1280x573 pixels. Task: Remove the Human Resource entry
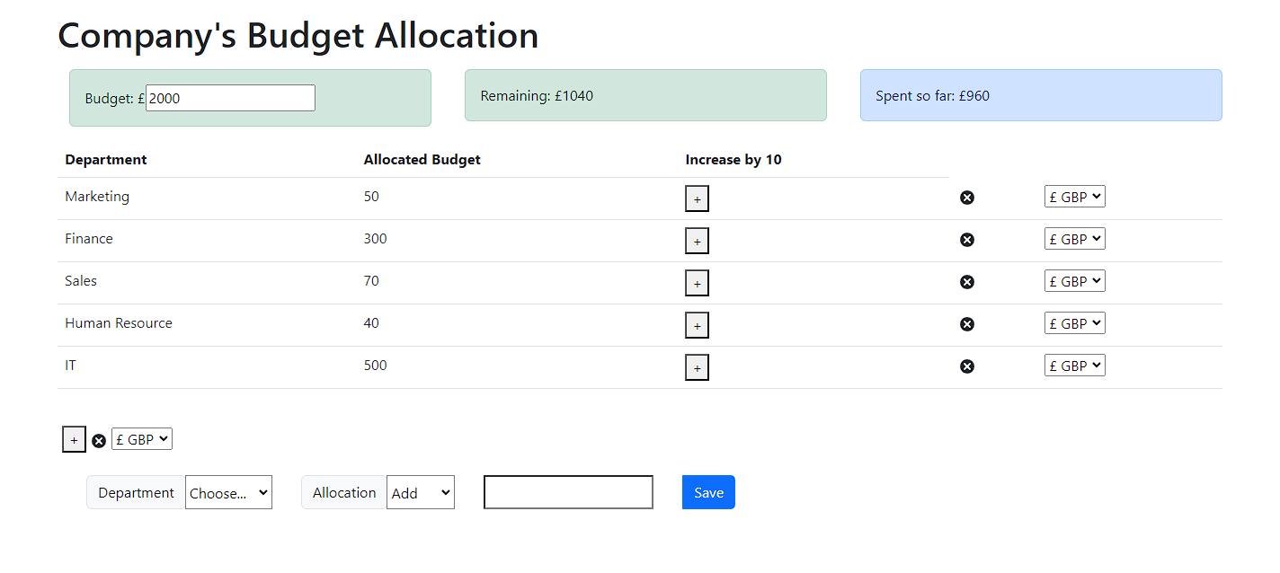[967, 323]
